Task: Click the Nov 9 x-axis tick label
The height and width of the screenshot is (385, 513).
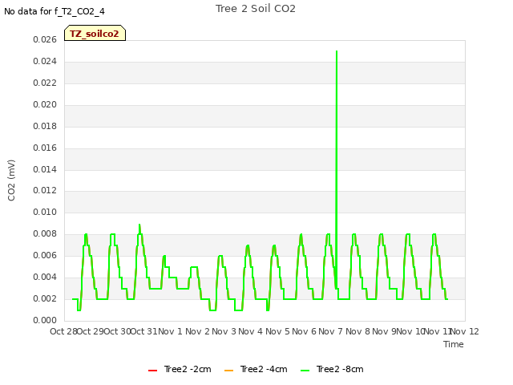Action: coord(385,331)
